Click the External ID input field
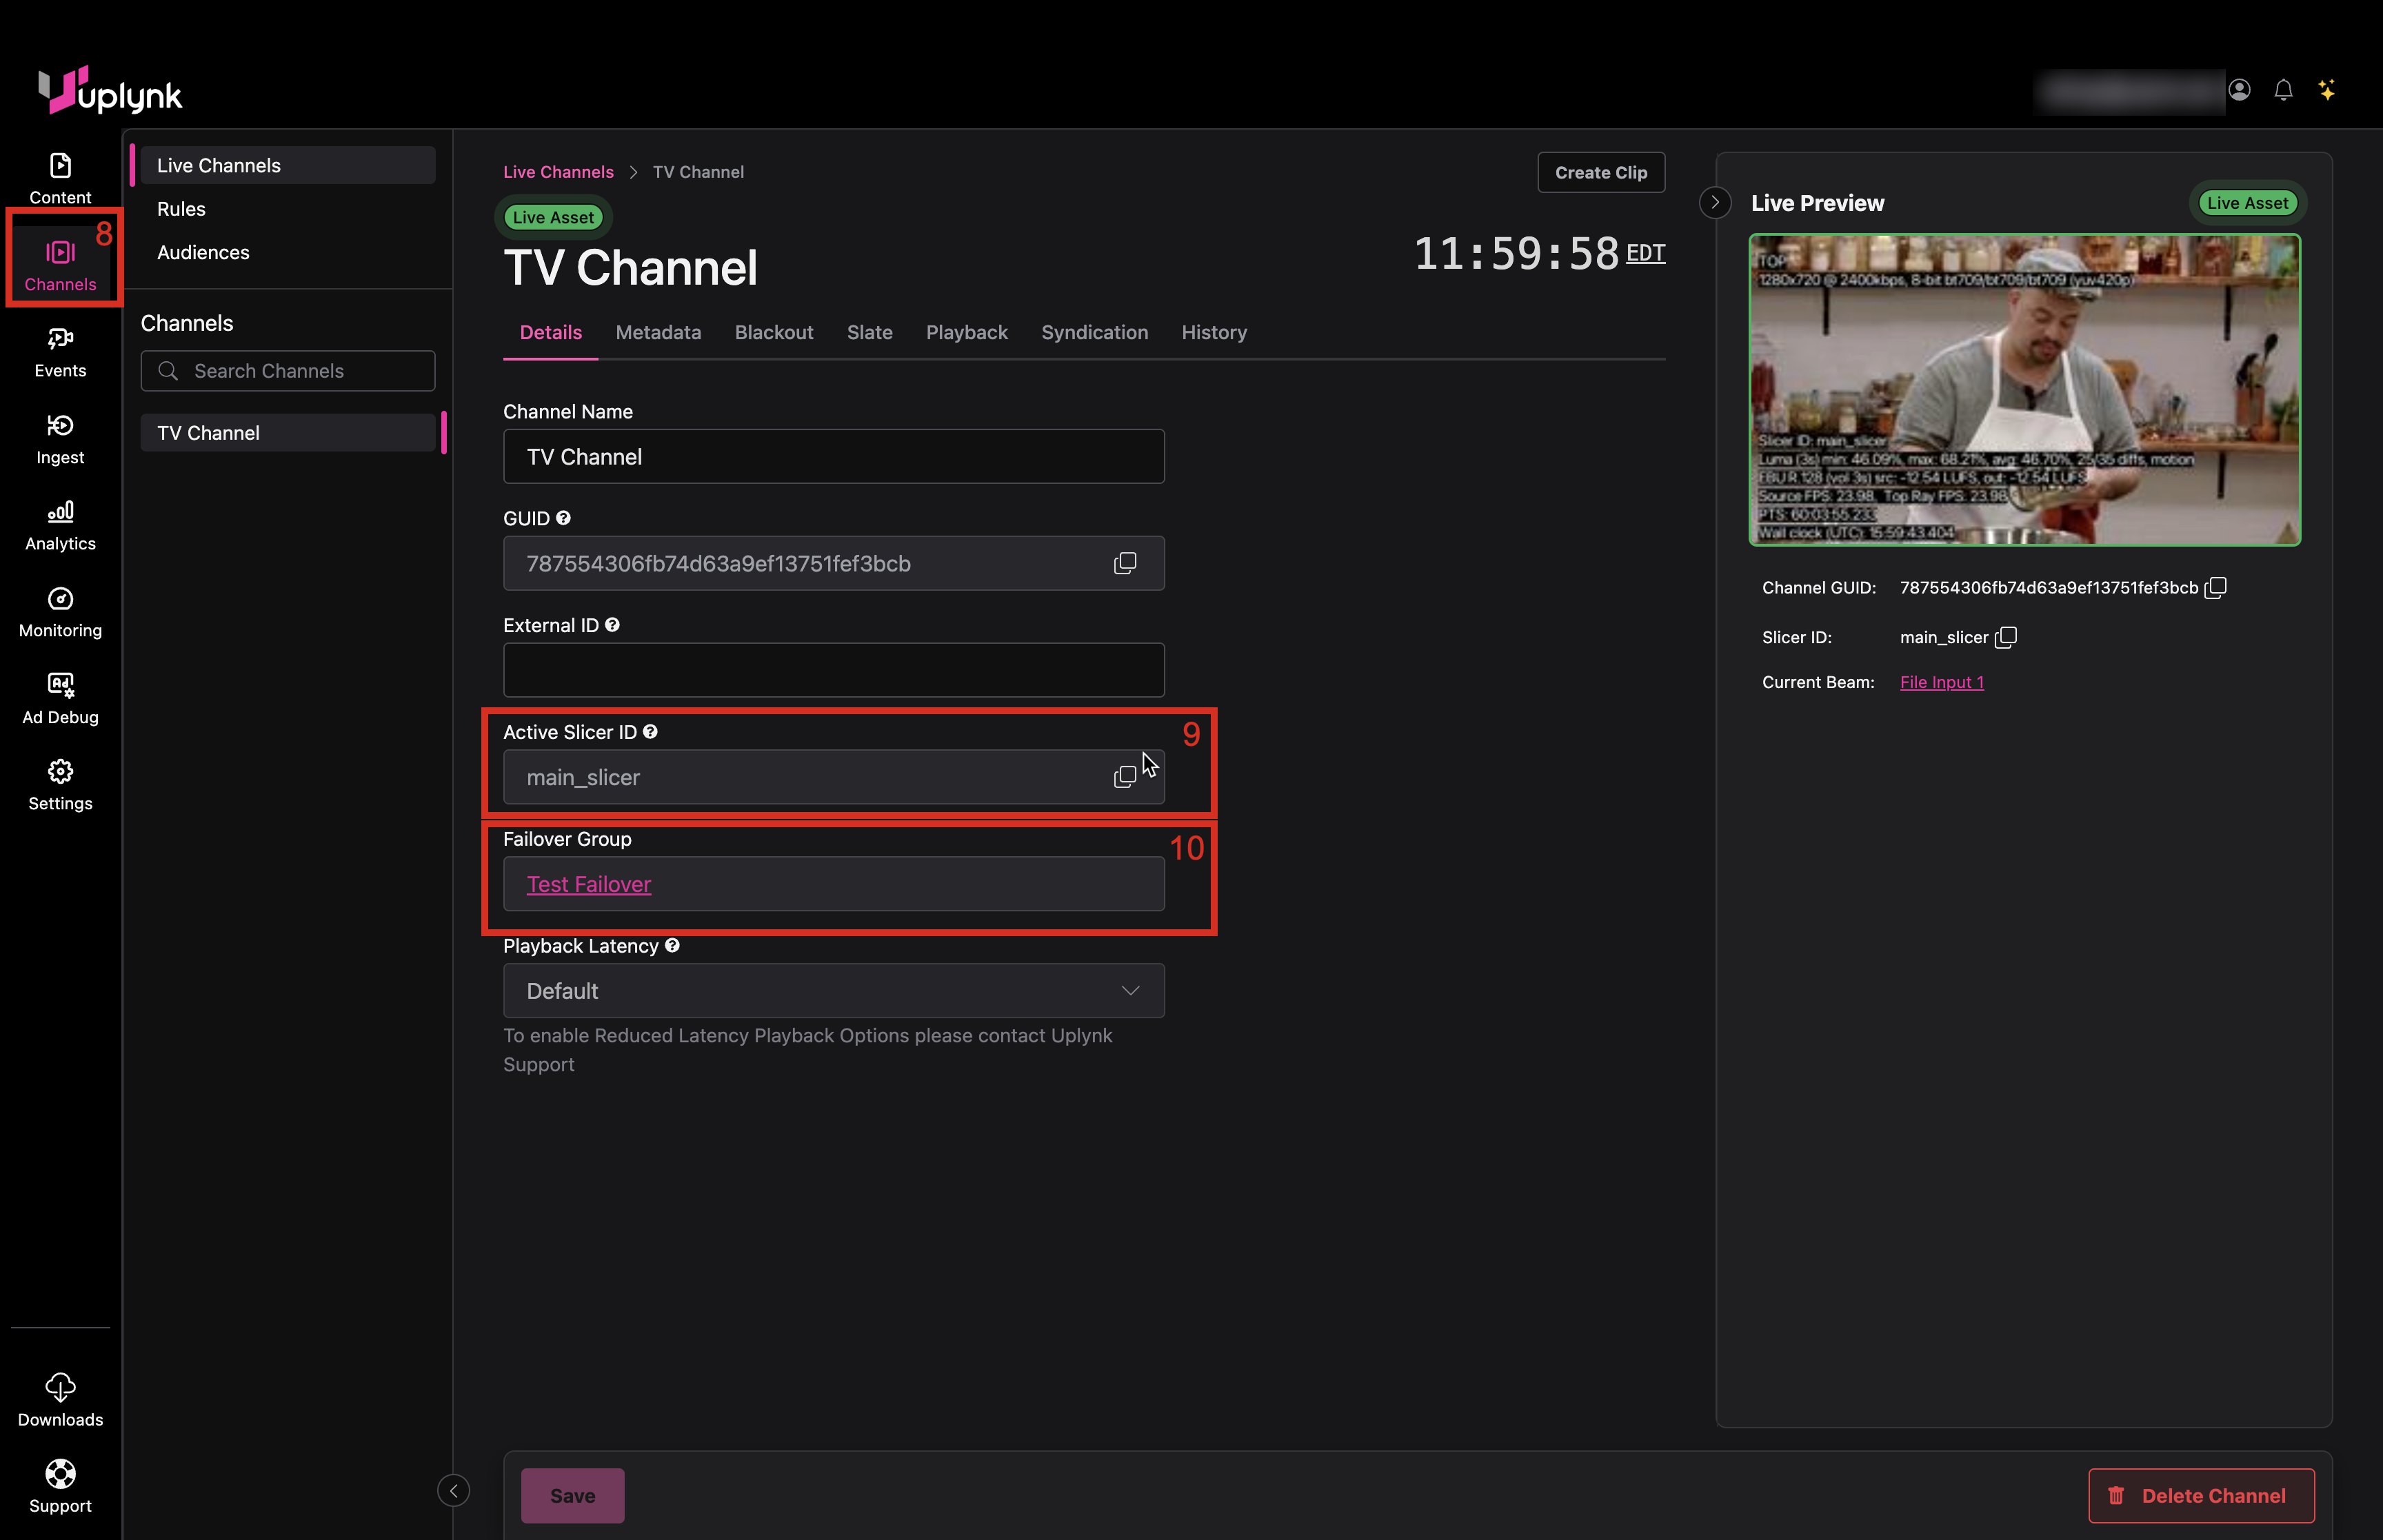2383x1540 pixels. pos(833,670)
